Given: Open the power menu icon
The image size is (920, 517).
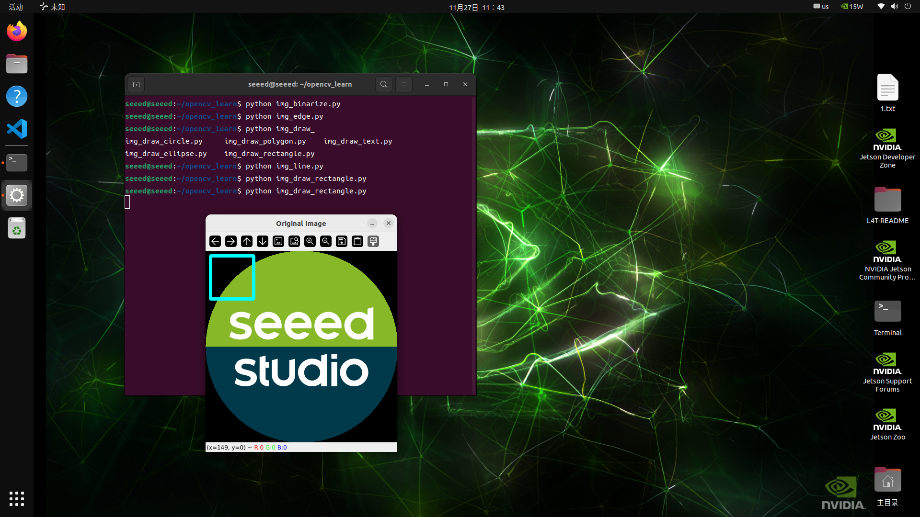Looking at the screenshot, I should point(908,7).
